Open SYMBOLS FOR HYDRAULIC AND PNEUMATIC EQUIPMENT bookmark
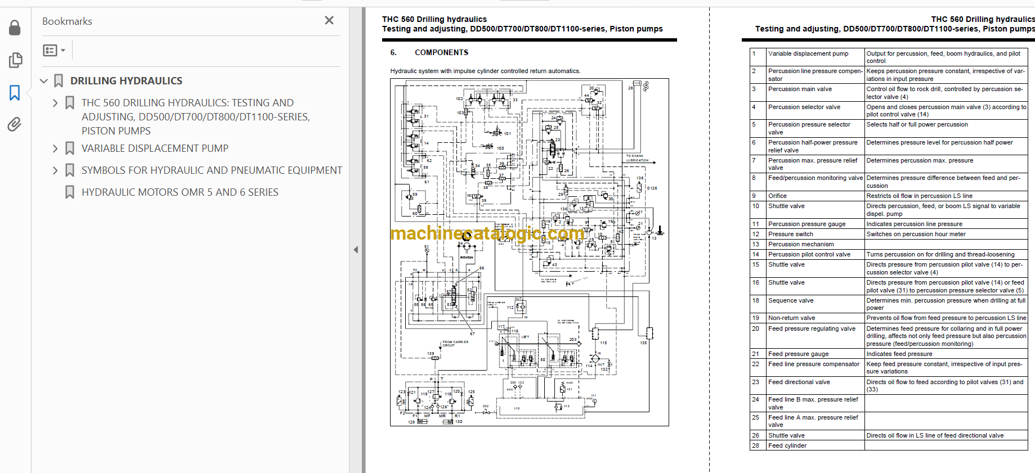1035x473 pixels. pyautogui.click(x=212, y=170)
